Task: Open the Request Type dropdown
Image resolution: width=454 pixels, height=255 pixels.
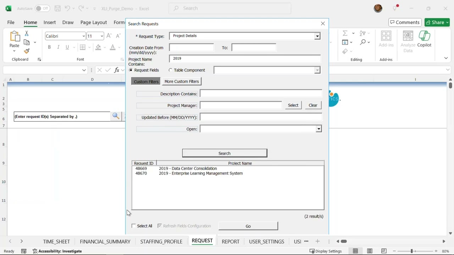Action: click(317, 36)
